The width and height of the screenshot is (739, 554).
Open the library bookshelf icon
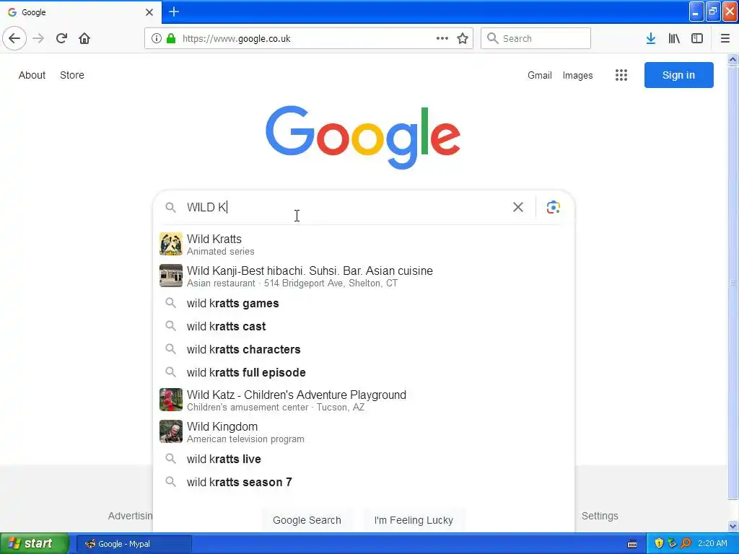(x=674, y=38)
